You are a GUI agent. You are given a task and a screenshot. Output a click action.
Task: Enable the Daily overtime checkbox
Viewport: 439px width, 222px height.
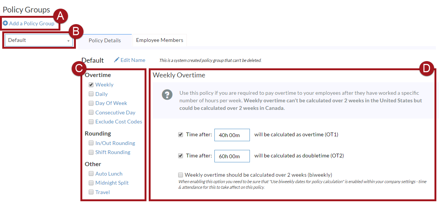click(91, 94)
